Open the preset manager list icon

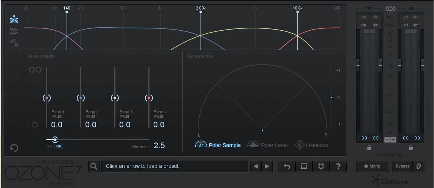point(304,166)
